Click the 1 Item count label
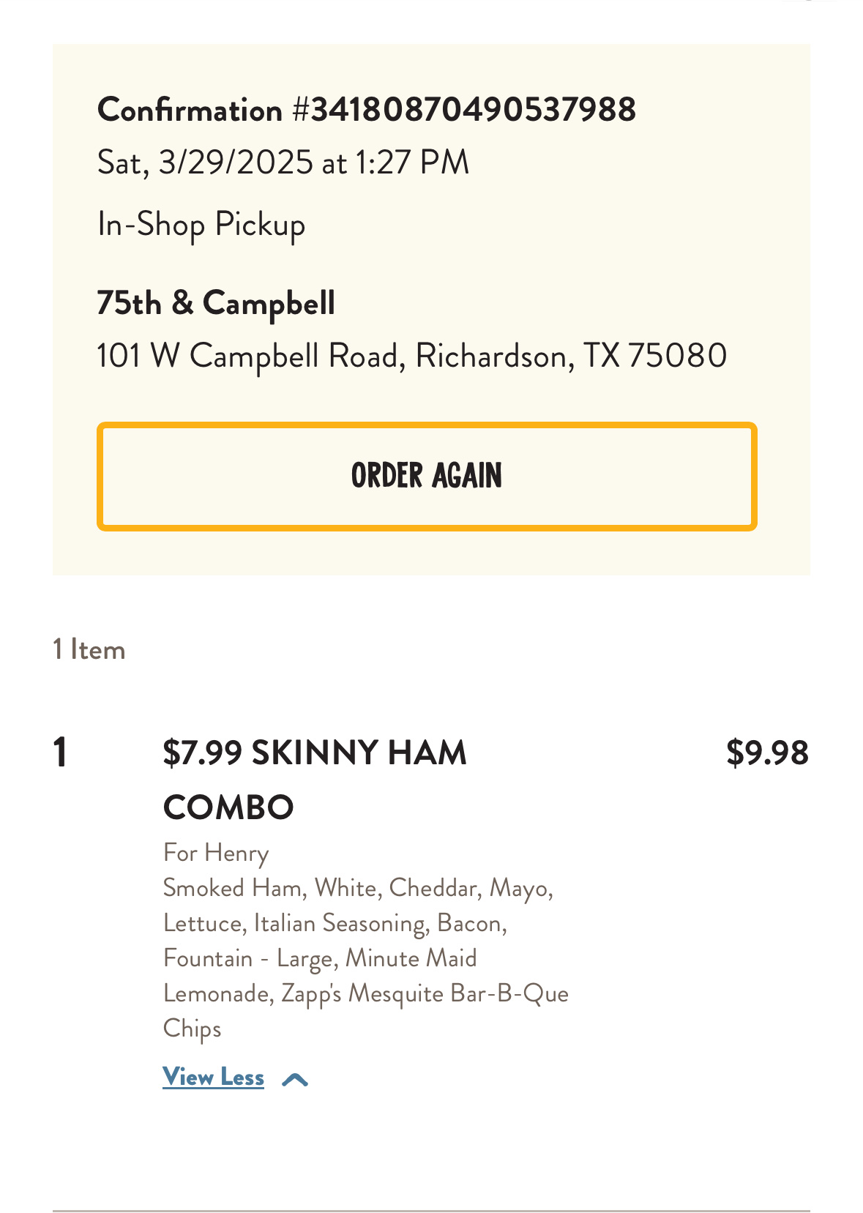Screen dimensions: 863x1213 click(89, 649)
